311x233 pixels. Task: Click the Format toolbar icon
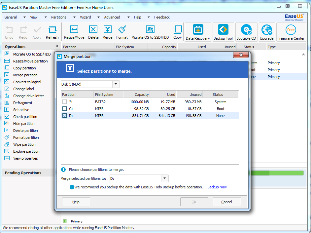(x=122, y=32)
